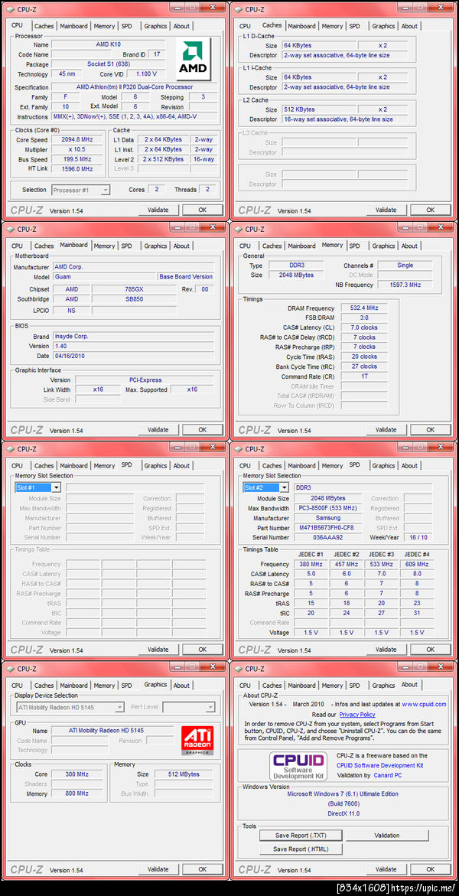Switch to CPU tab in the Slot #2 SPD window
Image resolution: width=459 pixels, height=896 pixels.
pyautogui.click(x=246, y=466)
